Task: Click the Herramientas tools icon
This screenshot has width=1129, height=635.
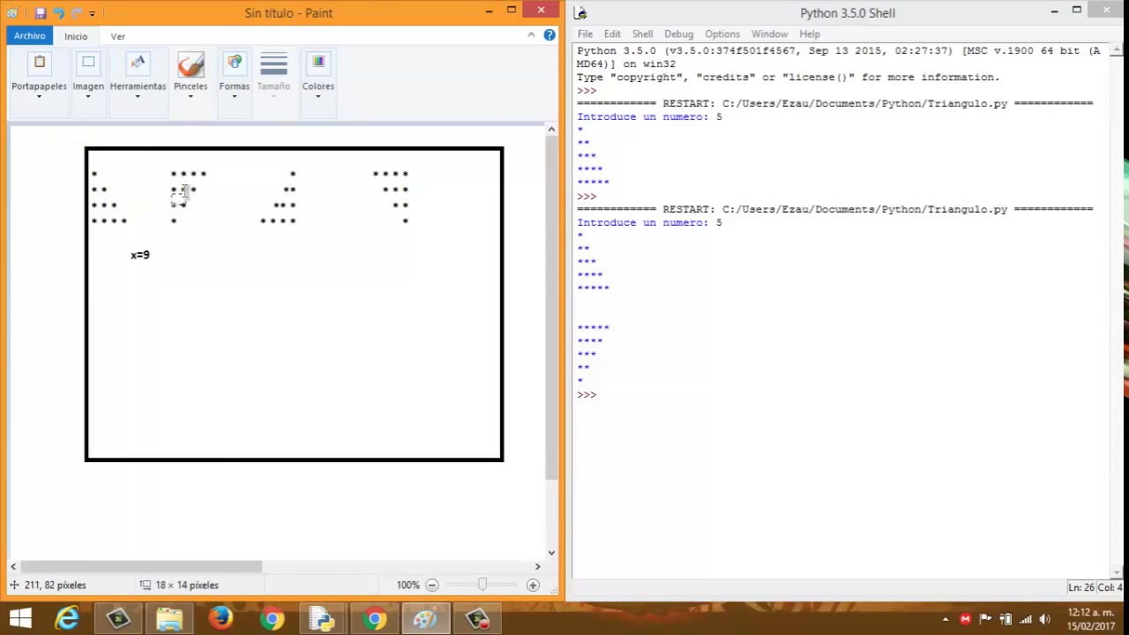Action: tap(138, 63)
